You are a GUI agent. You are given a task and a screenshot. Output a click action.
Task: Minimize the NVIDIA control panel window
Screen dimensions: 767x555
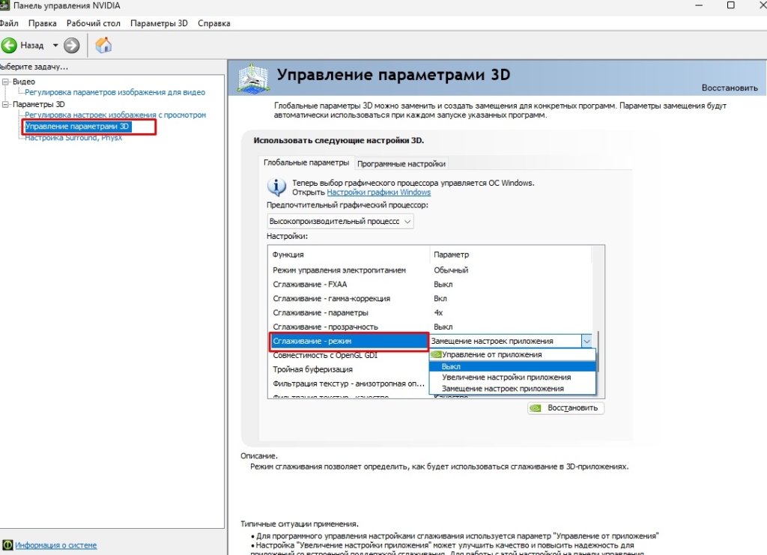(699, 5)
